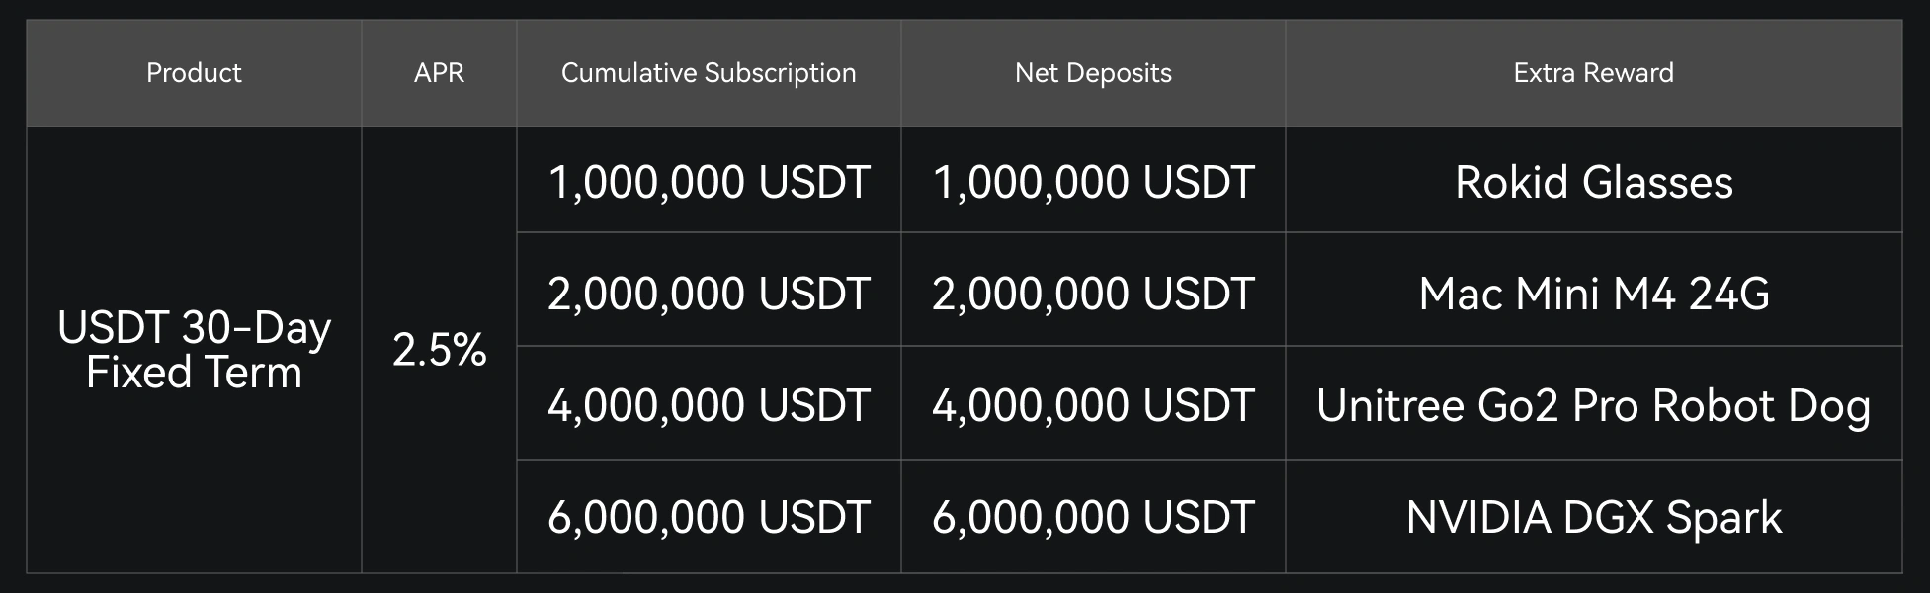Click 6,000,000 USDT in Net Deposits
Viewport: 1930px width, 593px height.
[x=1093, y=517]
